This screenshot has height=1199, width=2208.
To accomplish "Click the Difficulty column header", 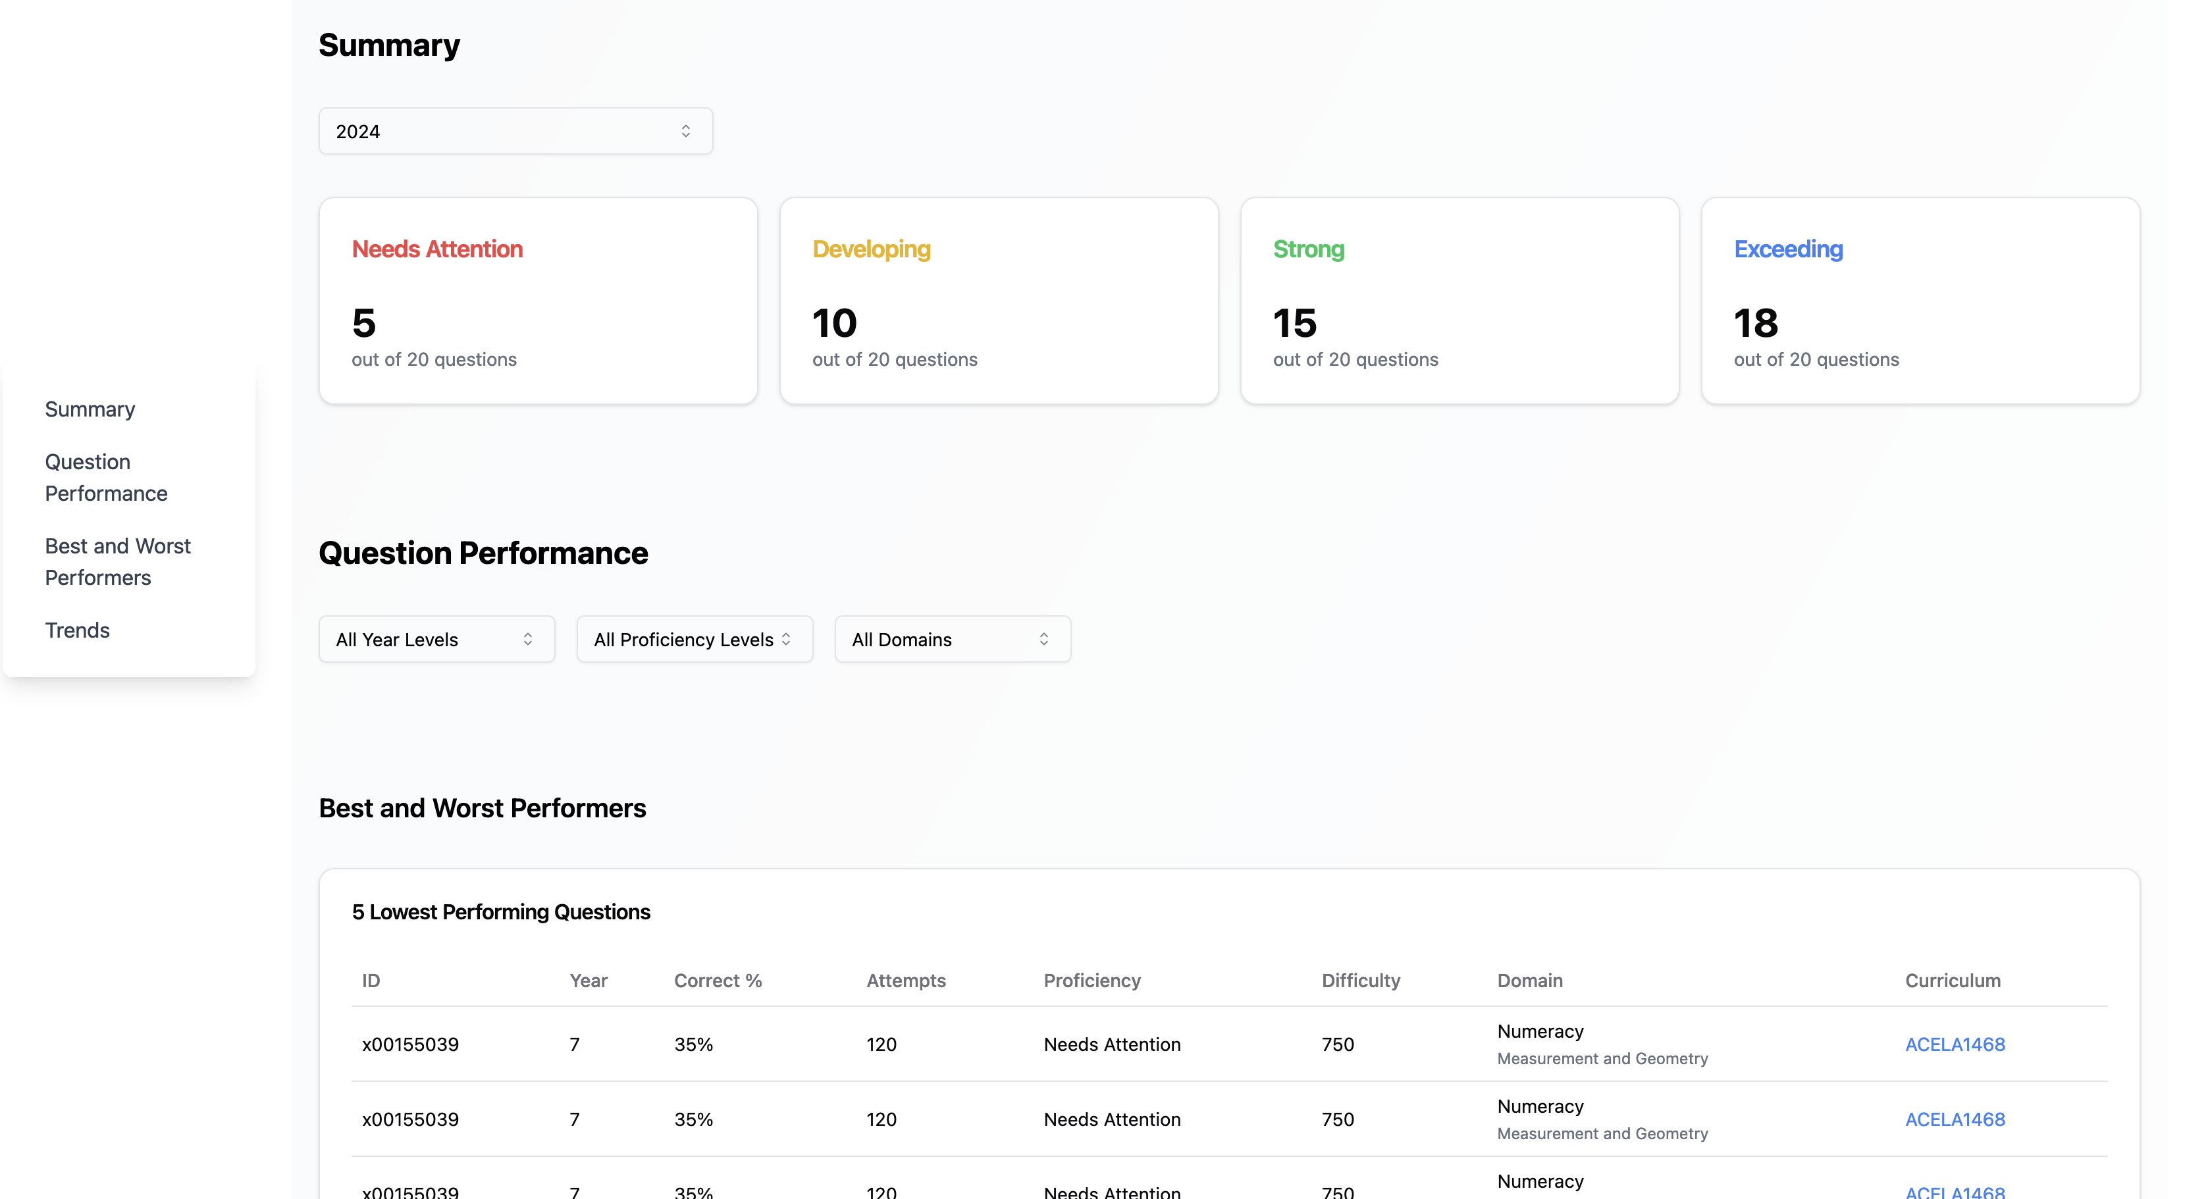I will 1360,981.
